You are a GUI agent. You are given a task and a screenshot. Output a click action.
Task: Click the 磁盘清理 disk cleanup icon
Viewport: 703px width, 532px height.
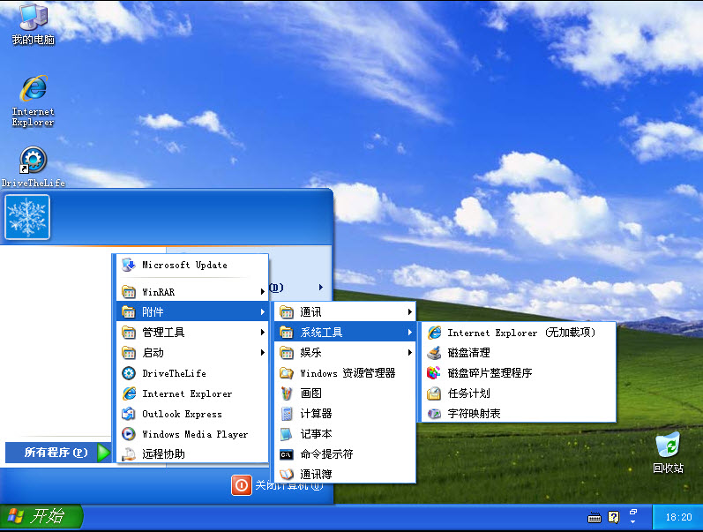click(x=434, y=353)
